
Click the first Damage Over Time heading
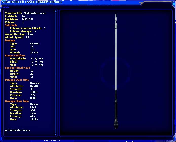(17, 80)
